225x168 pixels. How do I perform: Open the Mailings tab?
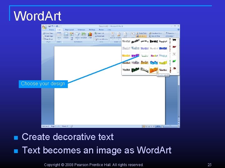point(92,30)
